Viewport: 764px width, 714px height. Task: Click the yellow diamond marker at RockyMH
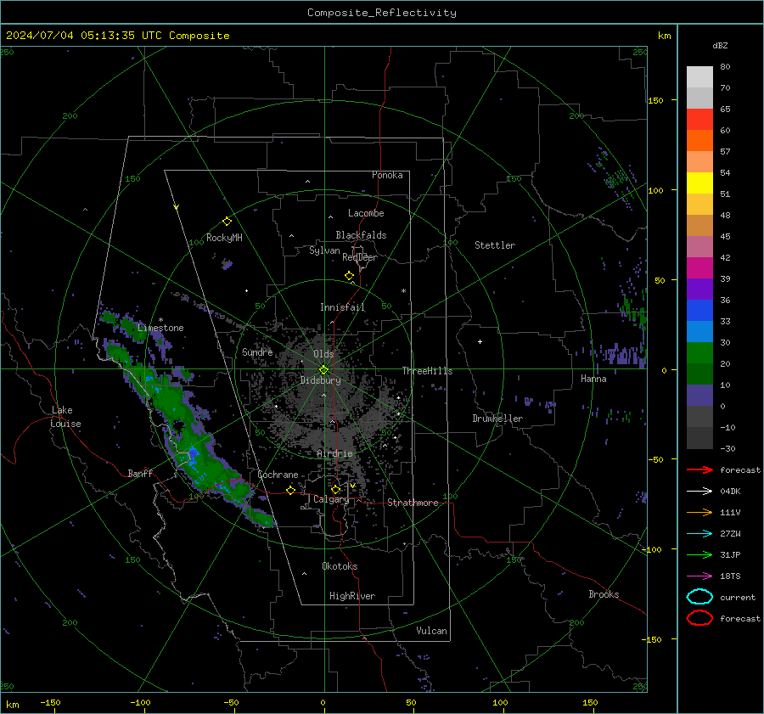click(227, 222)
